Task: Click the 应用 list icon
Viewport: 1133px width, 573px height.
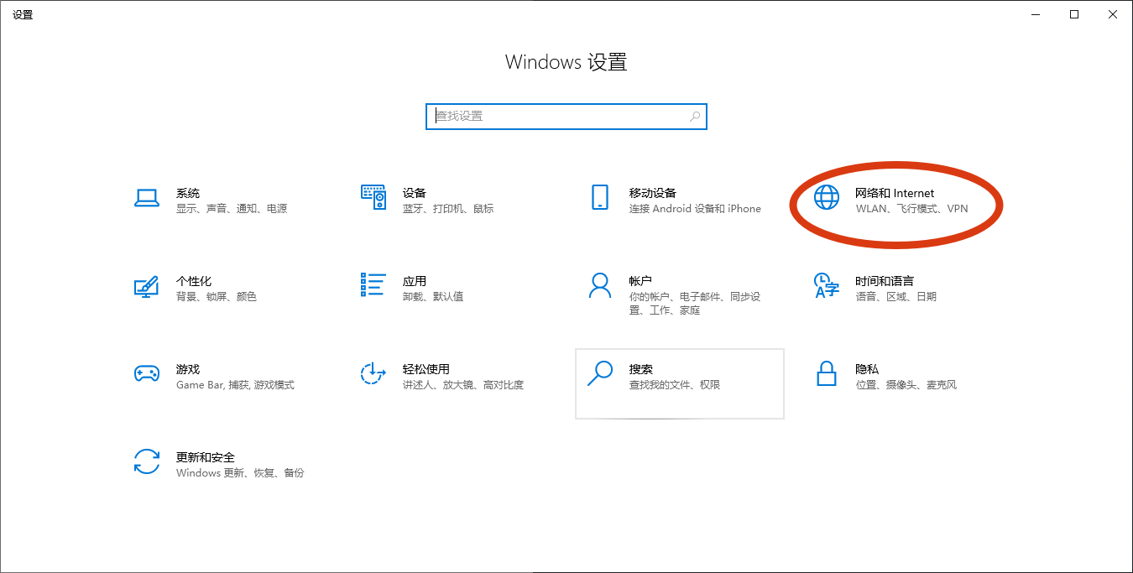Action: tap(373, 284)
